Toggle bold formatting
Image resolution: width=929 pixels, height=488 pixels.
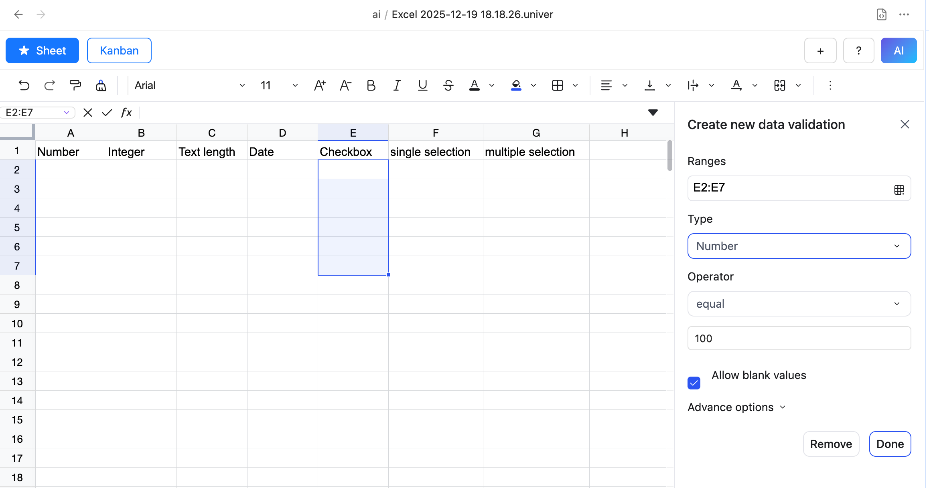[371, 85]
